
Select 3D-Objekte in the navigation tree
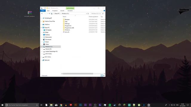pos(48,30)
